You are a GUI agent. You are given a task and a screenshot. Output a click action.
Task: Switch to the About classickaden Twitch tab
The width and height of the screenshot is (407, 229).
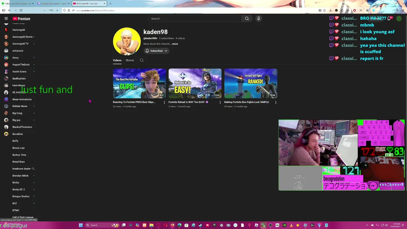click(x=53, y=3)
